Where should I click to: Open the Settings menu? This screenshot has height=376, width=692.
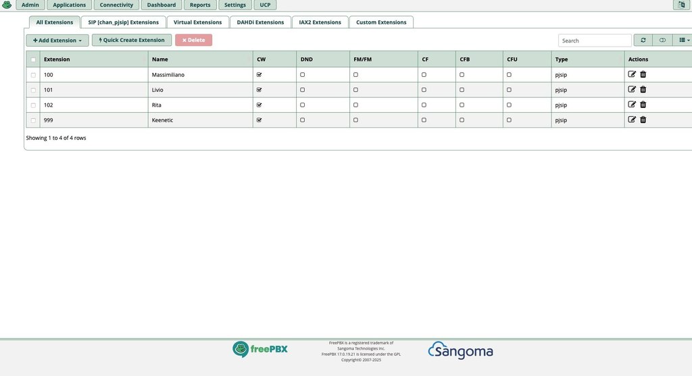(234, 5)
